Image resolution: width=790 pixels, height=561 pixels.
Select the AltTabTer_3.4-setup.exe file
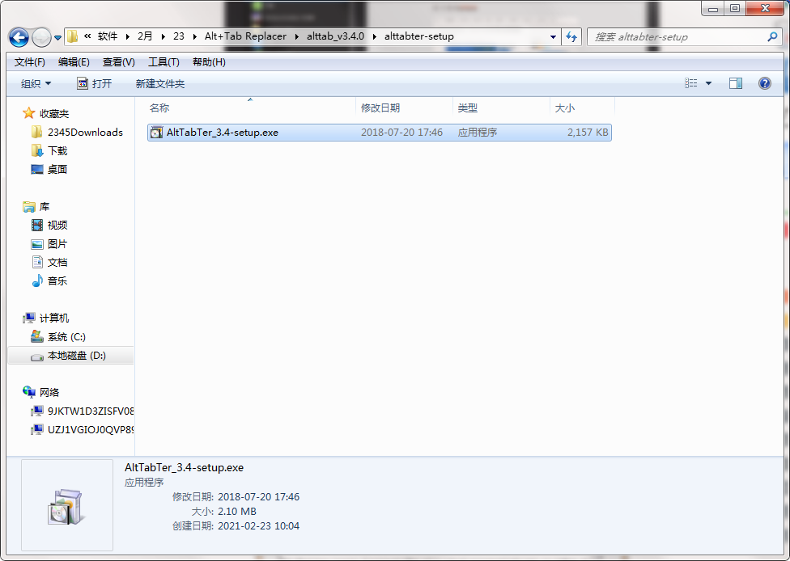point(380,133)
